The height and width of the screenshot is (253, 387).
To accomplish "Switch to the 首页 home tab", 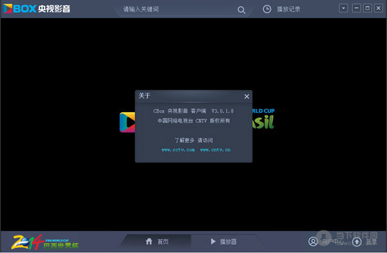I will click(x=157, y=241).
